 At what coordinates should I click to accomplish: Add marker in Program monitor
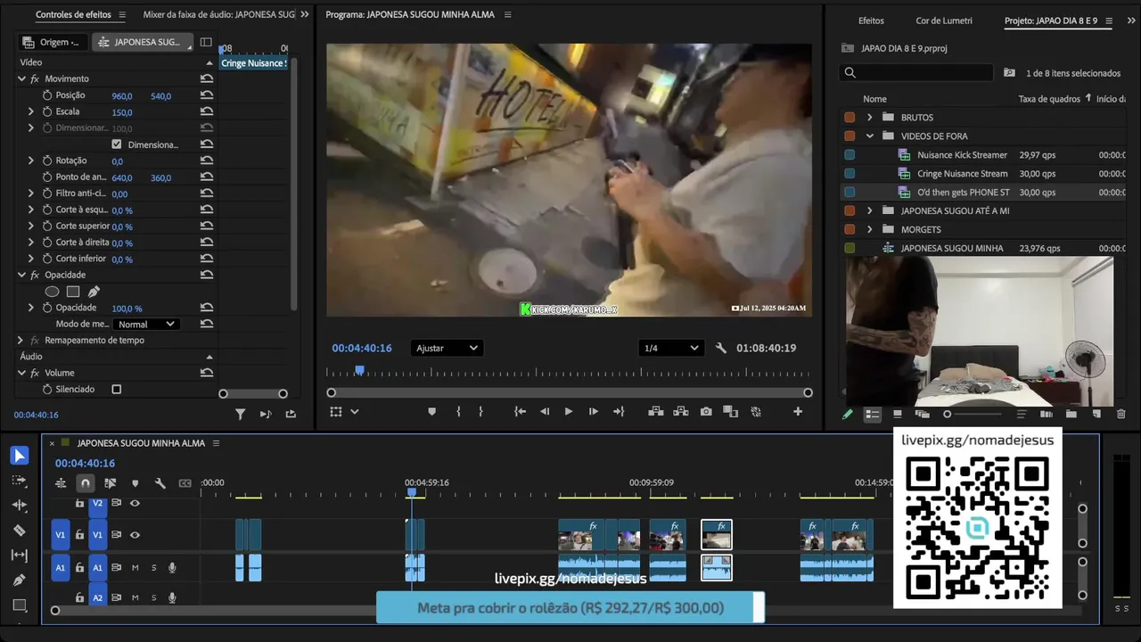[432, 412]
